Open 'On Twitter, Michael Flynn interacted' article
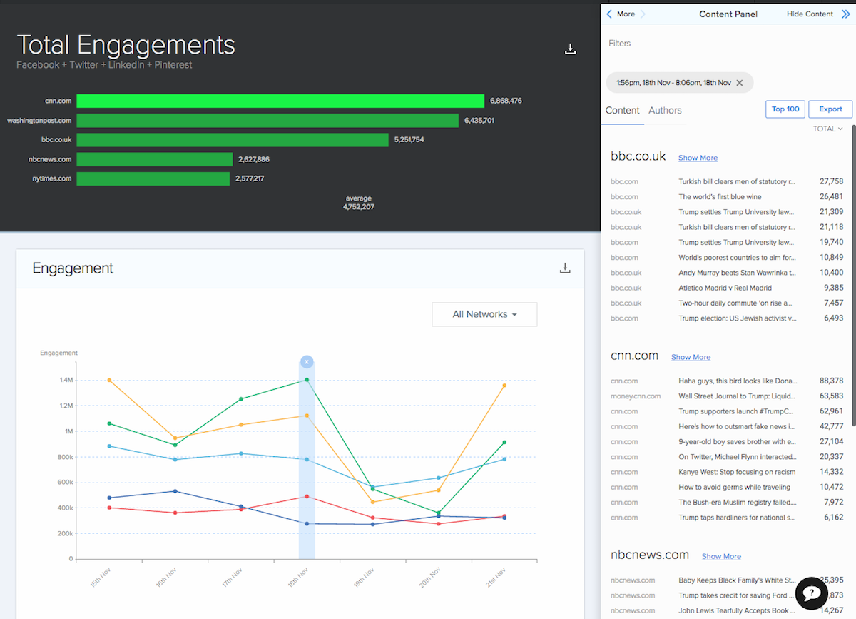This screenshot has height=619, width=856. (x=737, y=457)
